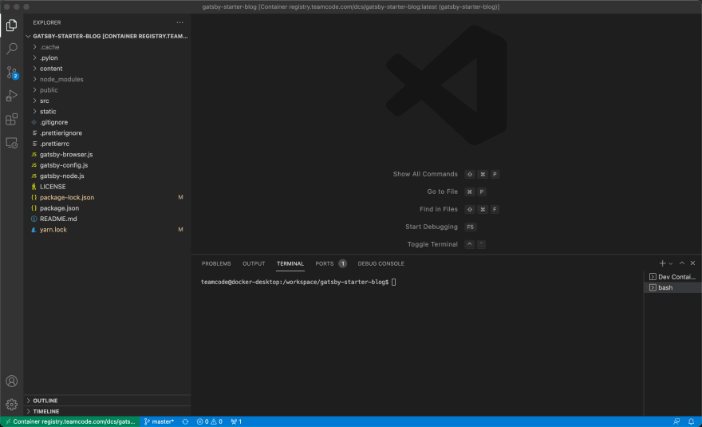Screen dimensions: 702x427
Task: Click the remote container status bar indicator
Action: 70,421
